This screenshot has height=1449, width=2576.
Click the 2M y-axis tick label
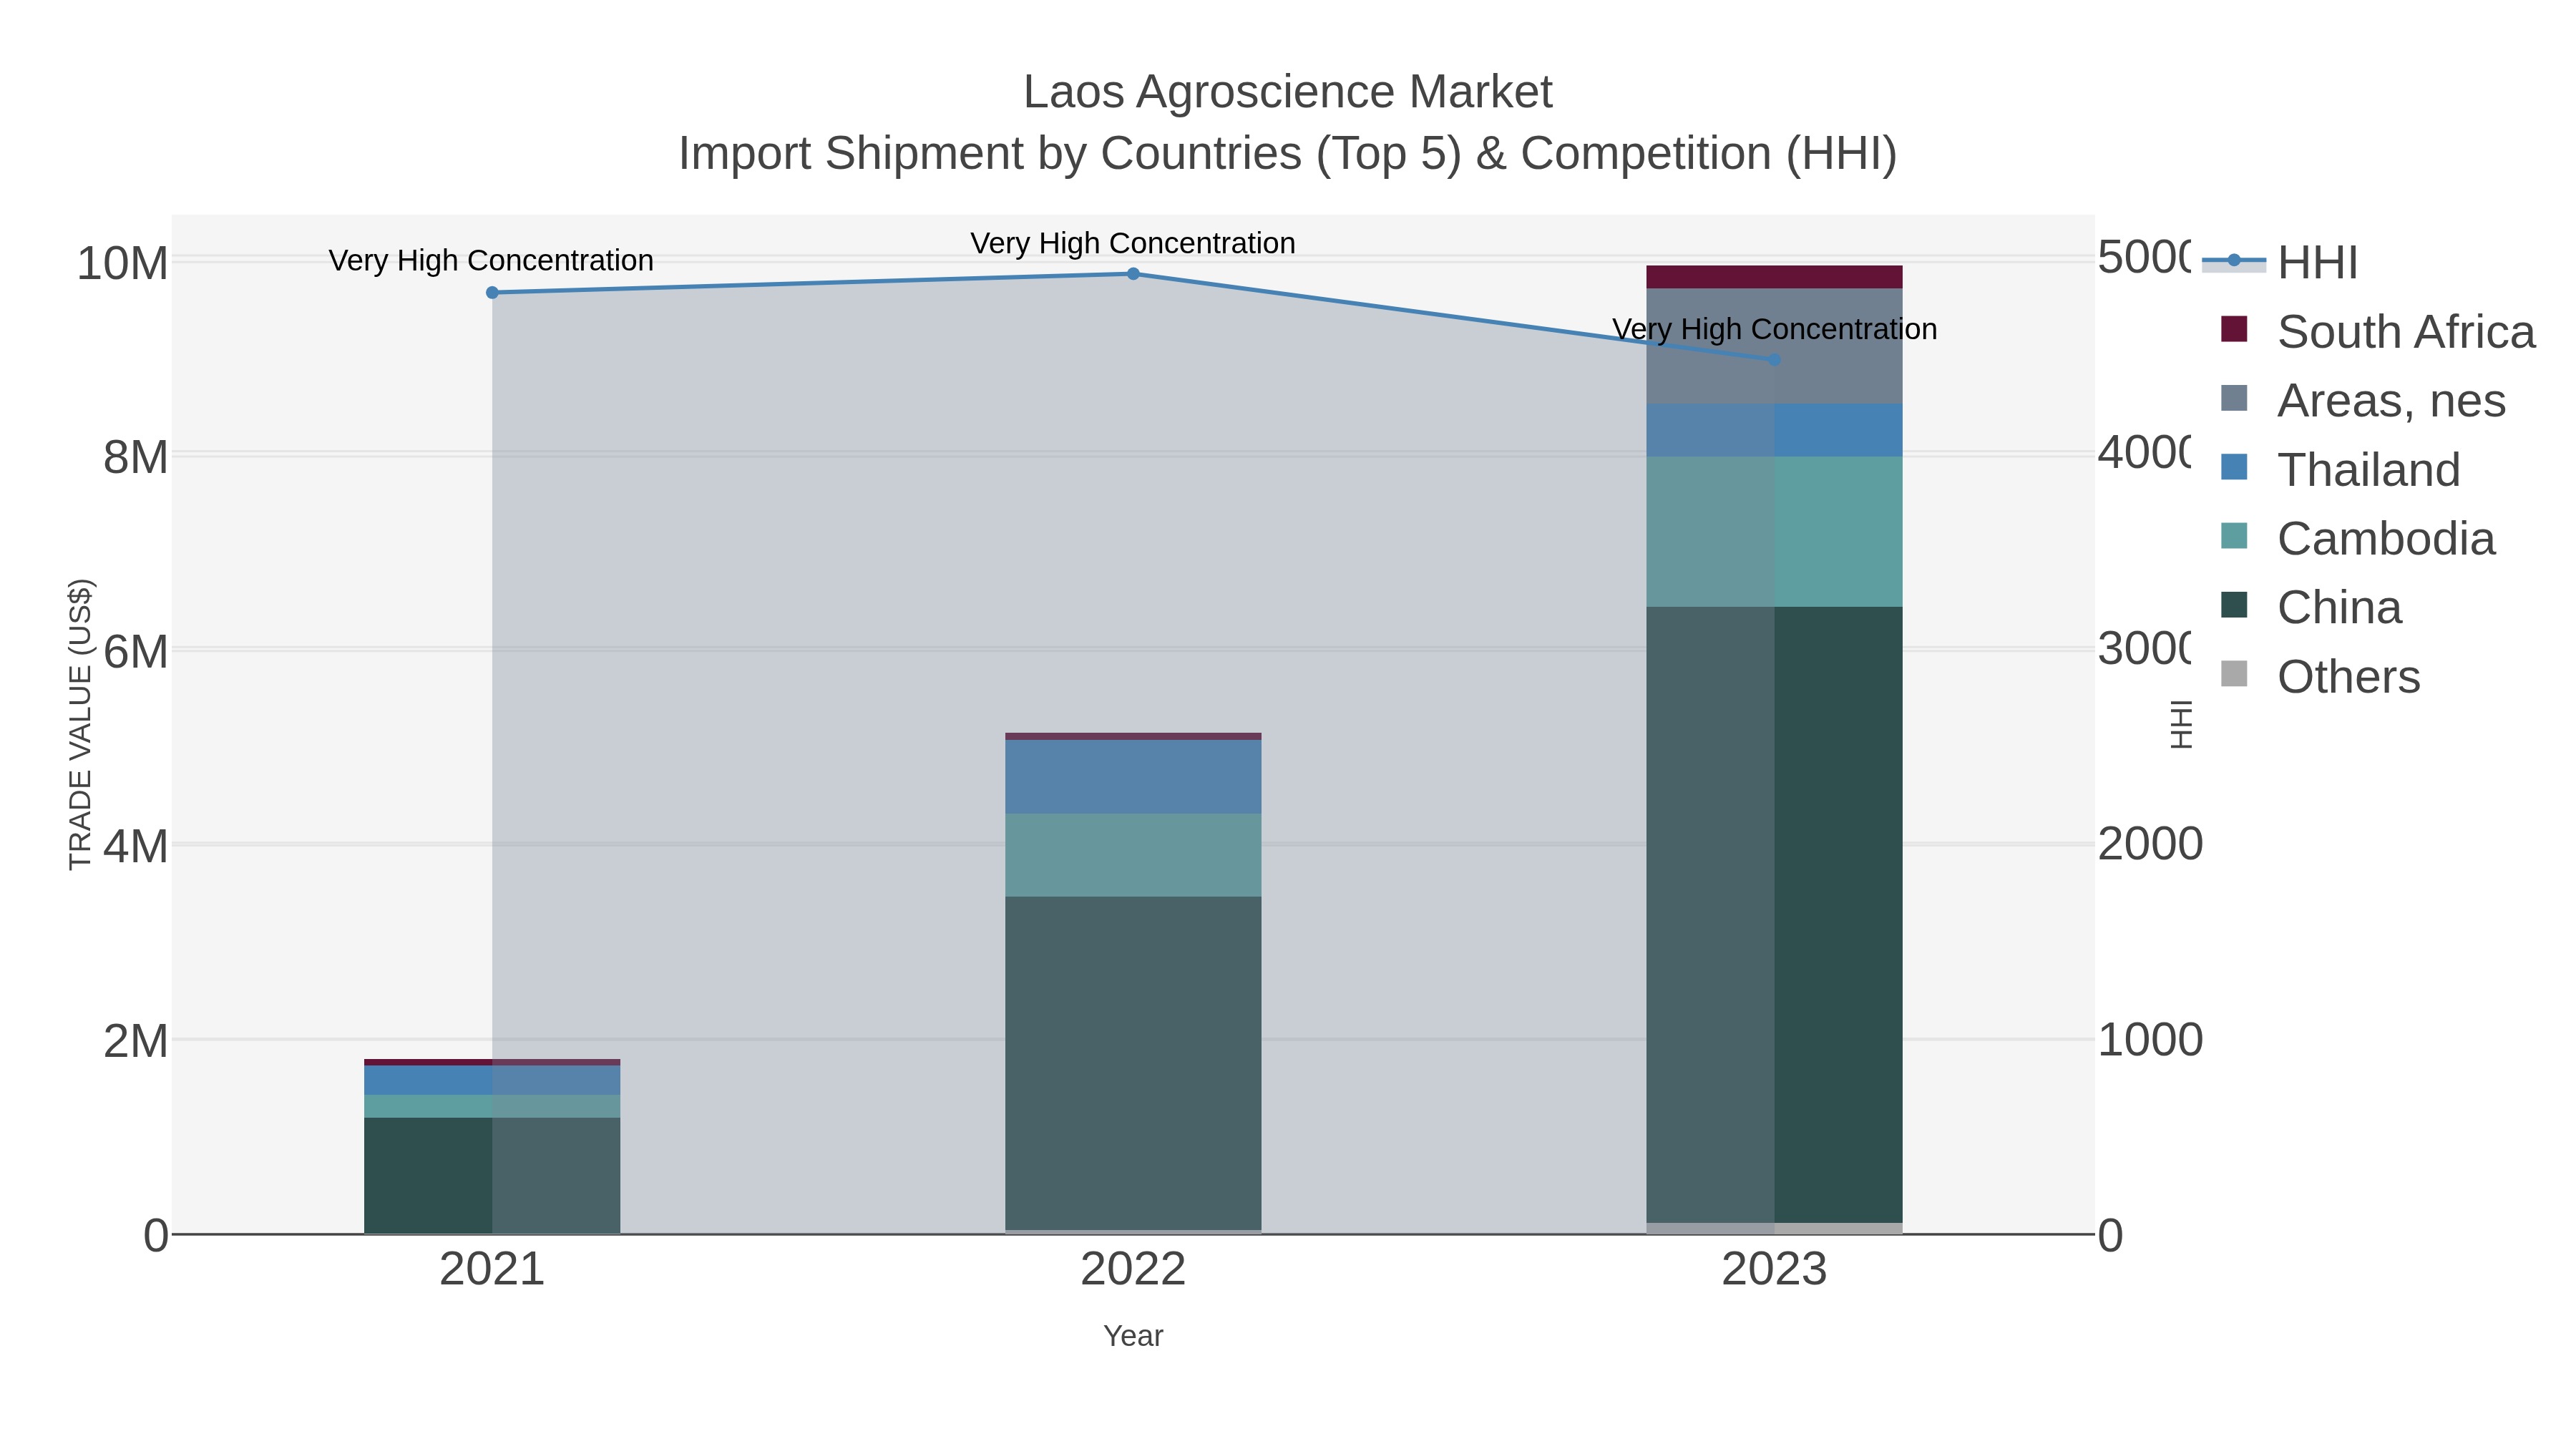click(135, 1041)
